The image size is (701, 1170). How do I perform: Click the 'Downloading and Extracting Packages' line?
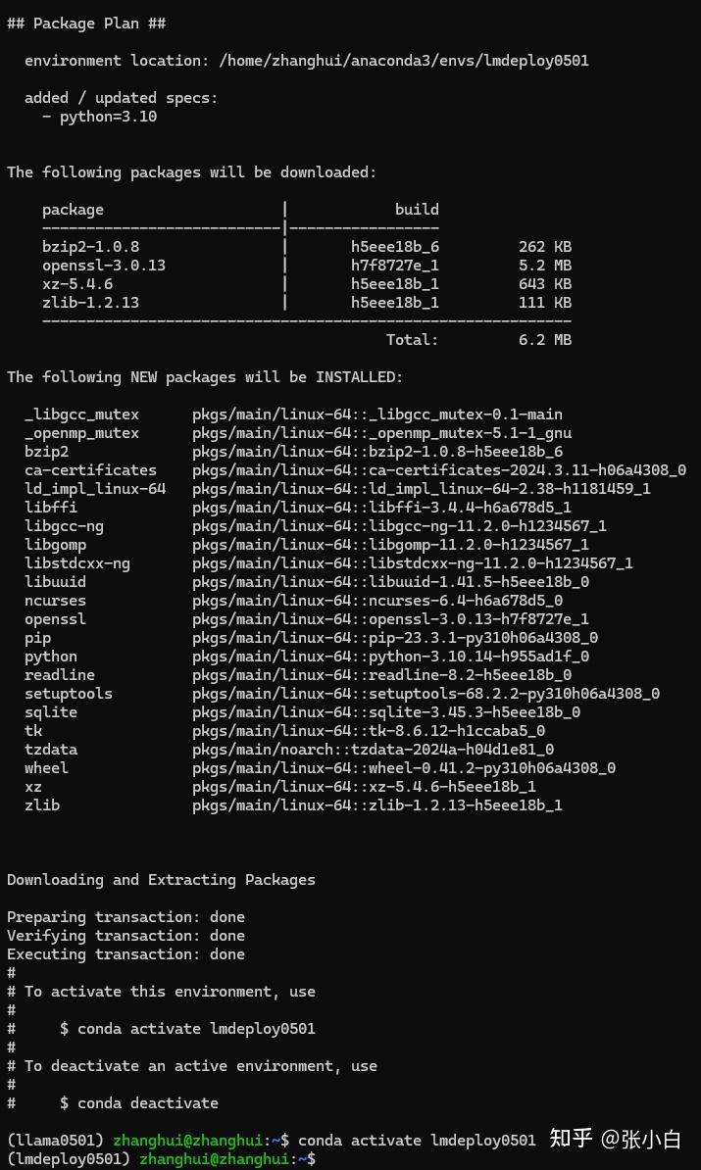click(x=161, y=880)
